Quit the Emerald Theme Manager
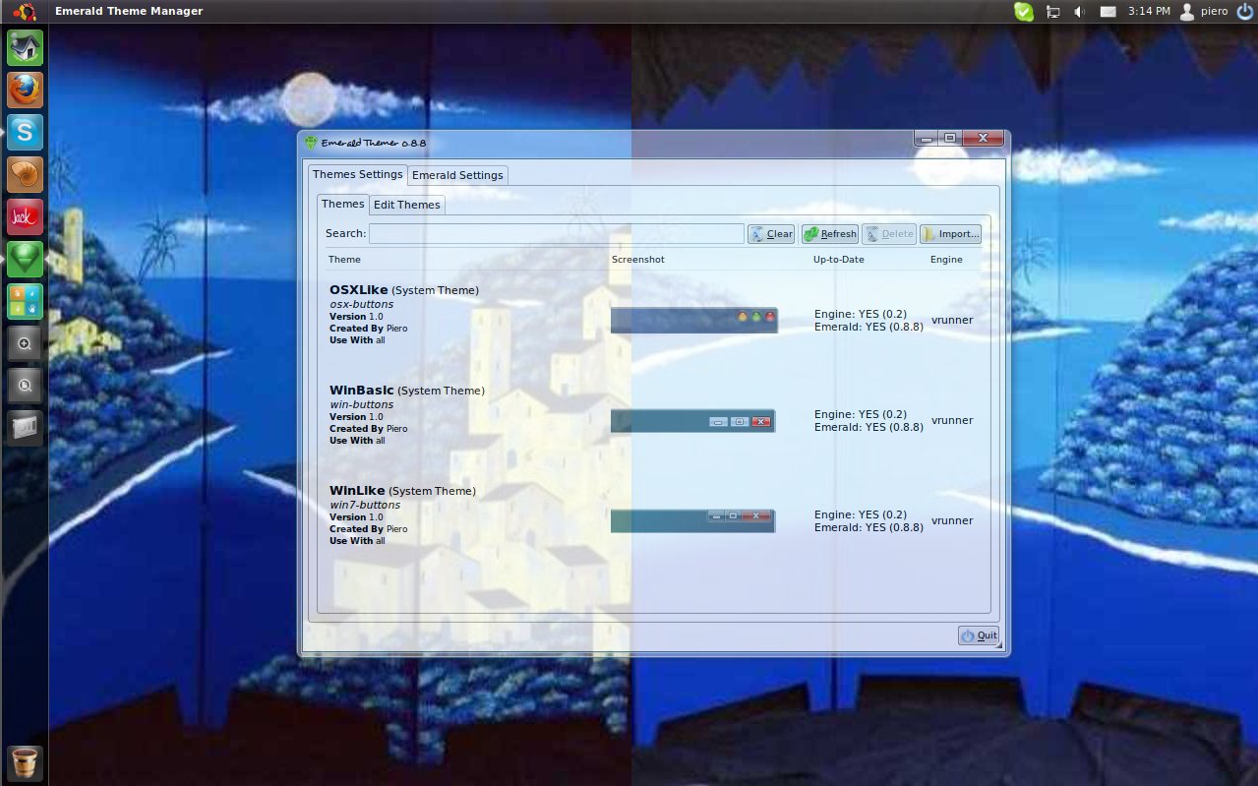Viewport: 1258px width, 786px height. (x=979, y=635)
